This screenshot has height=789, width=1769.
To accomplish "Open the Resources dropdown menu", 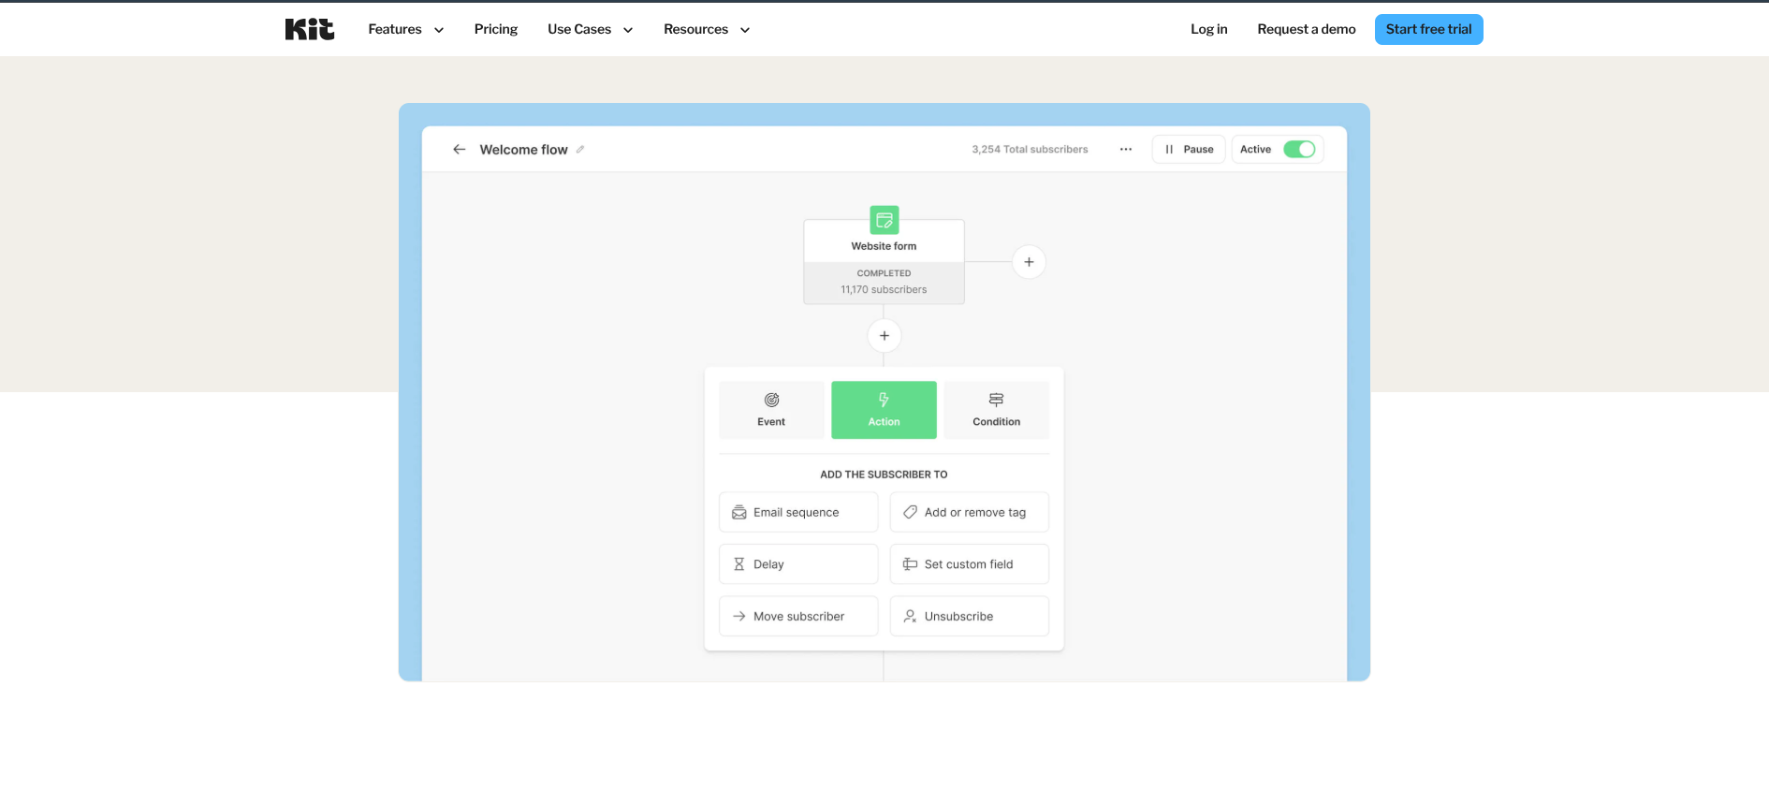I will click(706, 29).
